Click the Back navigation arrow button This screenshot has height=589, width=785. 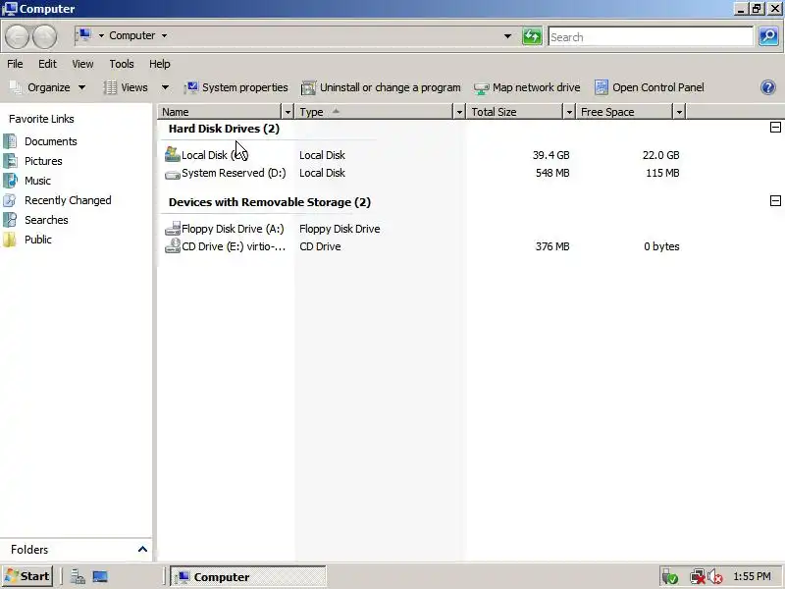coord(17,37)
